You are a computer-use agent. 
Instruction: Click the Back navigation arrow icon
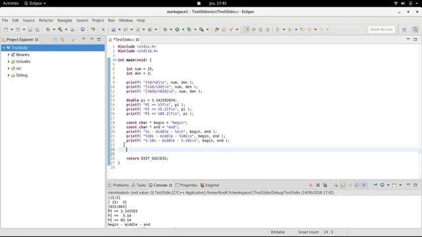point(309,29)
